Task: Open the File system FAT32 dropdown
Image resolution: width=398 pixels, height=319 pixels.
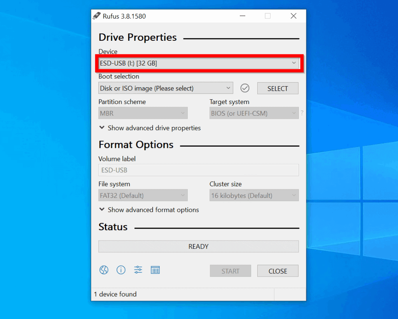Action: pos(143,195)
